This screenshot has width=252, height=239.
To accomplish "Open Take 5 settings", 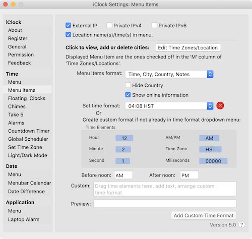I will point(16,114).
